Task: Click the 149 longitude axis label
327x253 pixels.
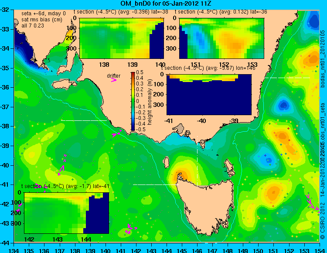Action: coord(243,250)
